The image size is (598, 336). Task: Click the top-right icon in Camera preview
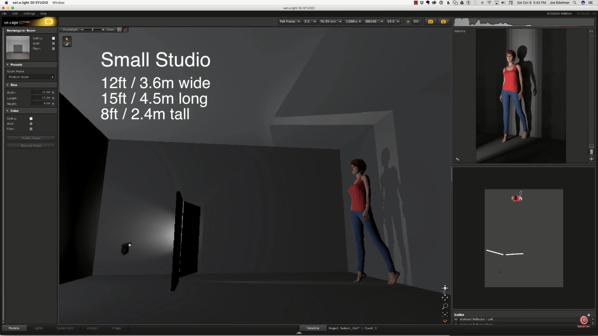pos(591,31)
